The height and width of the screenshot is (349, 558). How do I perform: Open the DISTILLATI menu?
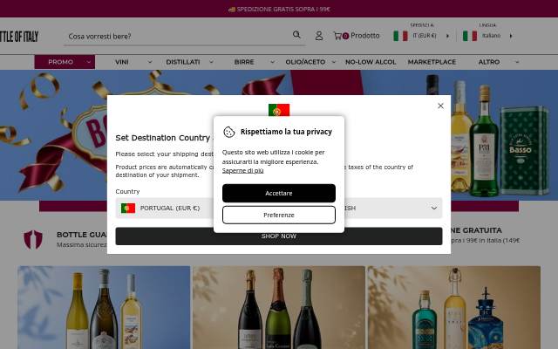click(x=183, y=62)
